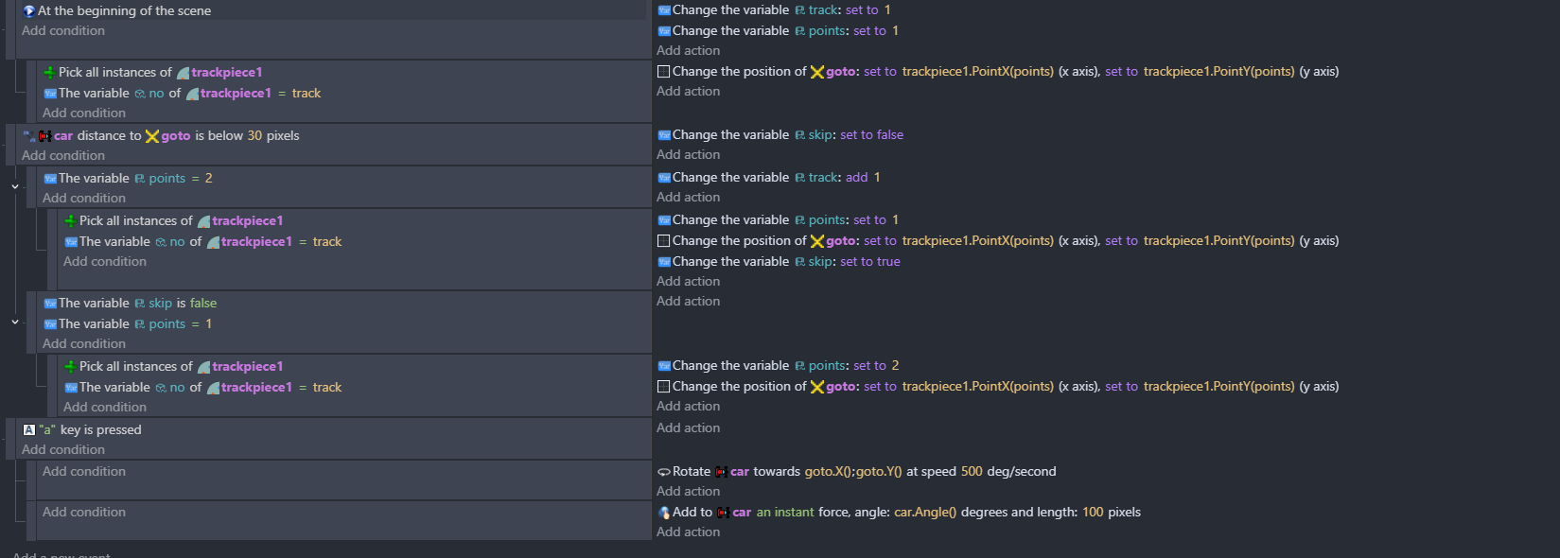Click the "At the beginning of the scene" icon
Image resolution: width=1560 pixels, height=558 pixels.
28,11
